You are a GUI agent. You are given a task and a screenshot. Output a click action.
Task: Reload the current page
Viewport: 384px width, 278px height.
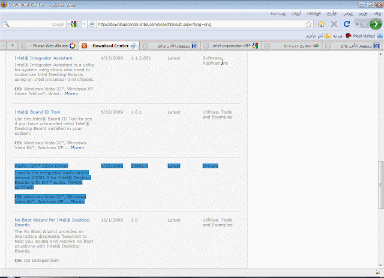tap(347, 24)
